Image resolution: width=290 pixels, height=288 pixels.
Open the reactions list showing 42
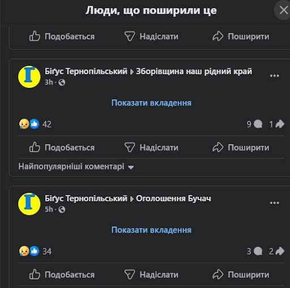tap(35, 124)
